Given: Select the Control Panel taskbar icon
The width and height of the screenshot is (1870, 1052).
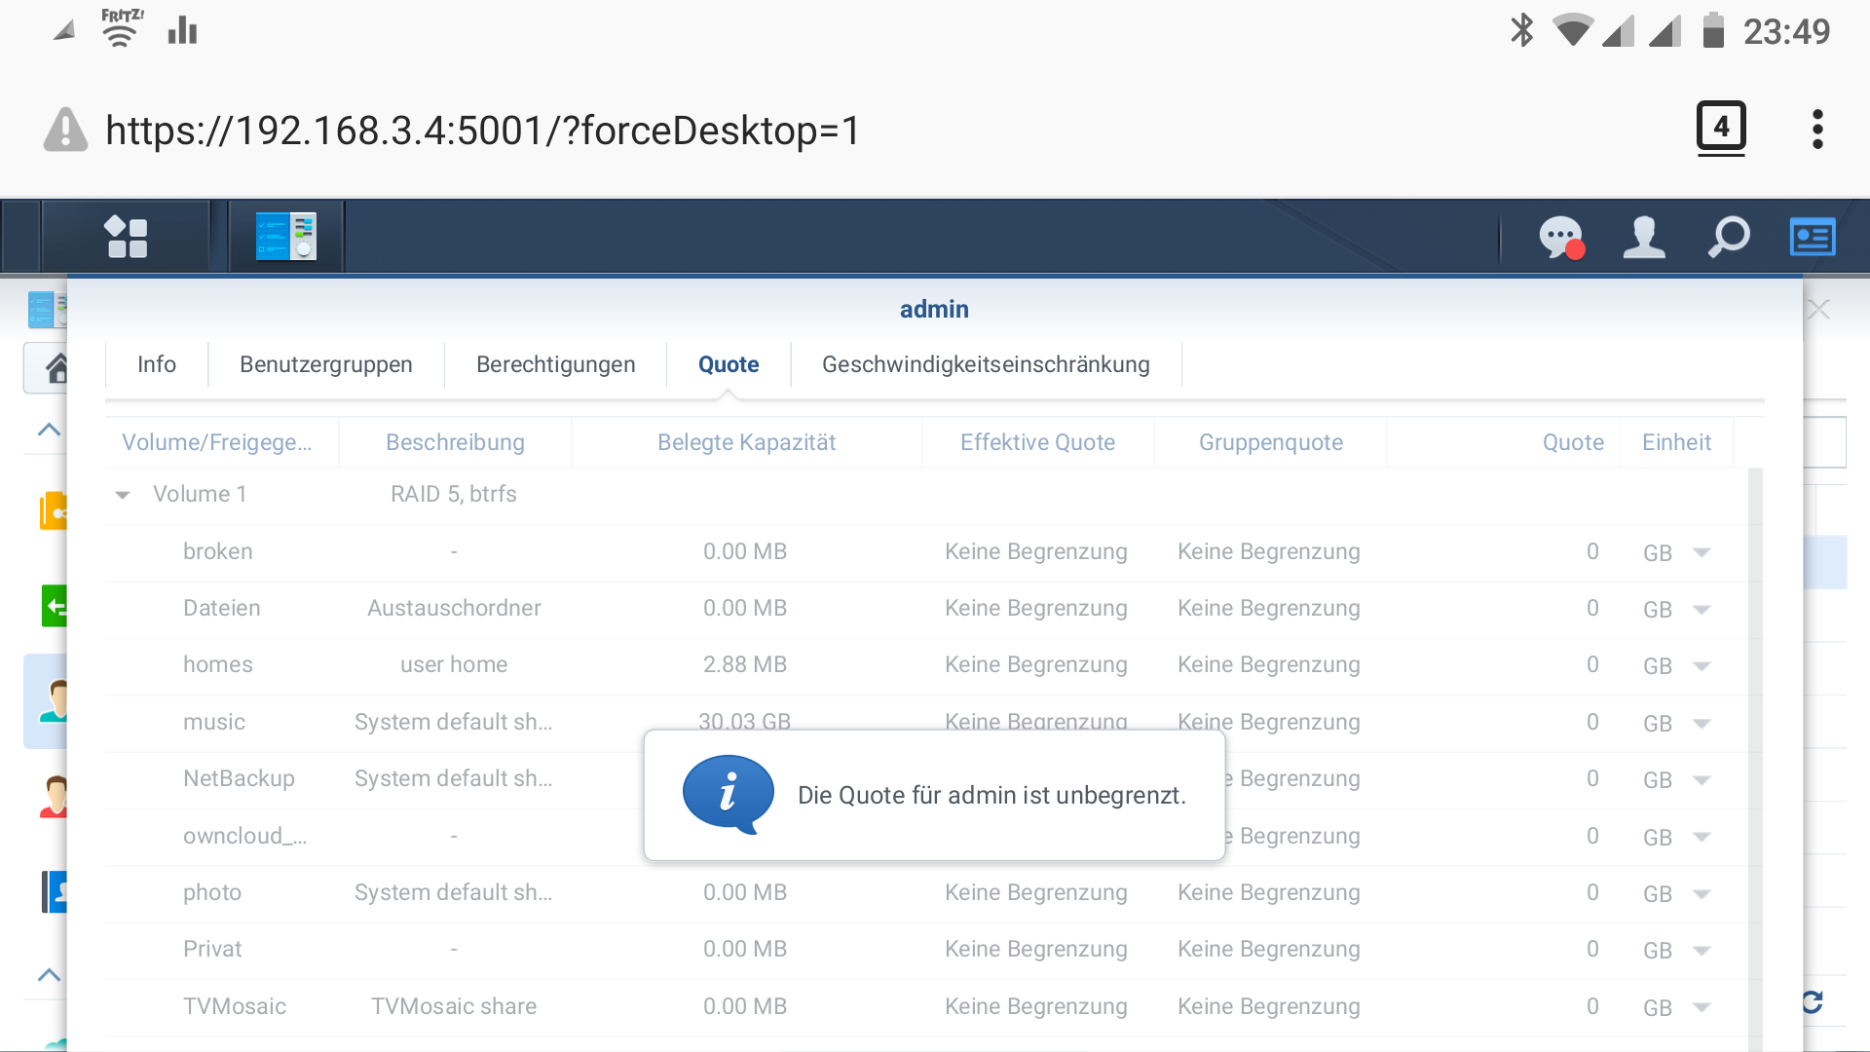Looking at the screenshot, I should point(286,237).
